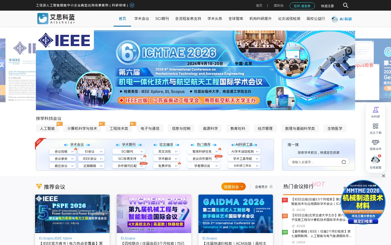
Task: Click the orange 我要创会 button
Action: point(234,187)
